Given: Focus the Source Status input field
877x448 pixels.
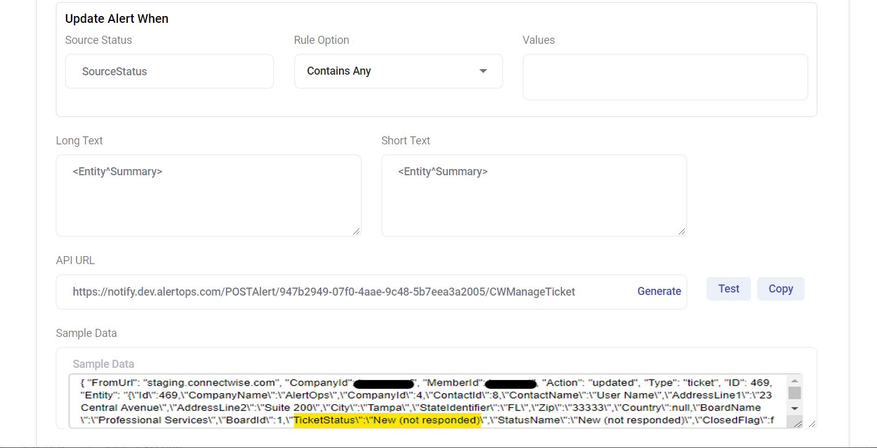Looking at the screenshot, I should click(169, 72).
